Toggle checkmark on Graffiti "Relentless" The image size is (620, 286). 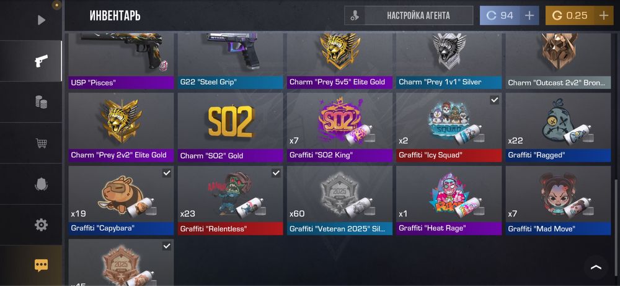pyautogui.click(x=276, y=173)
